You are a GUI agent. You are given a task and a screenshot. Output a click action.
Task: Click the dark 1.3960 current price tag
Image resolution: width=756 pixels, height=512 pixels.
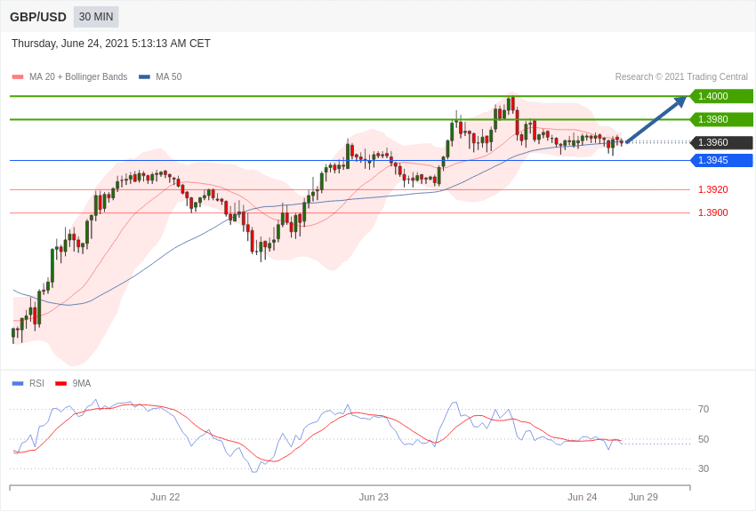[x=721, y=142]
